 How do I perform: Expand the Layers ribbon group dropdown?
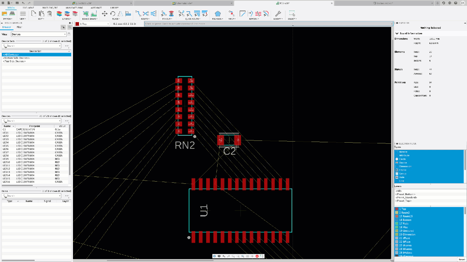[x=66, y=19]
